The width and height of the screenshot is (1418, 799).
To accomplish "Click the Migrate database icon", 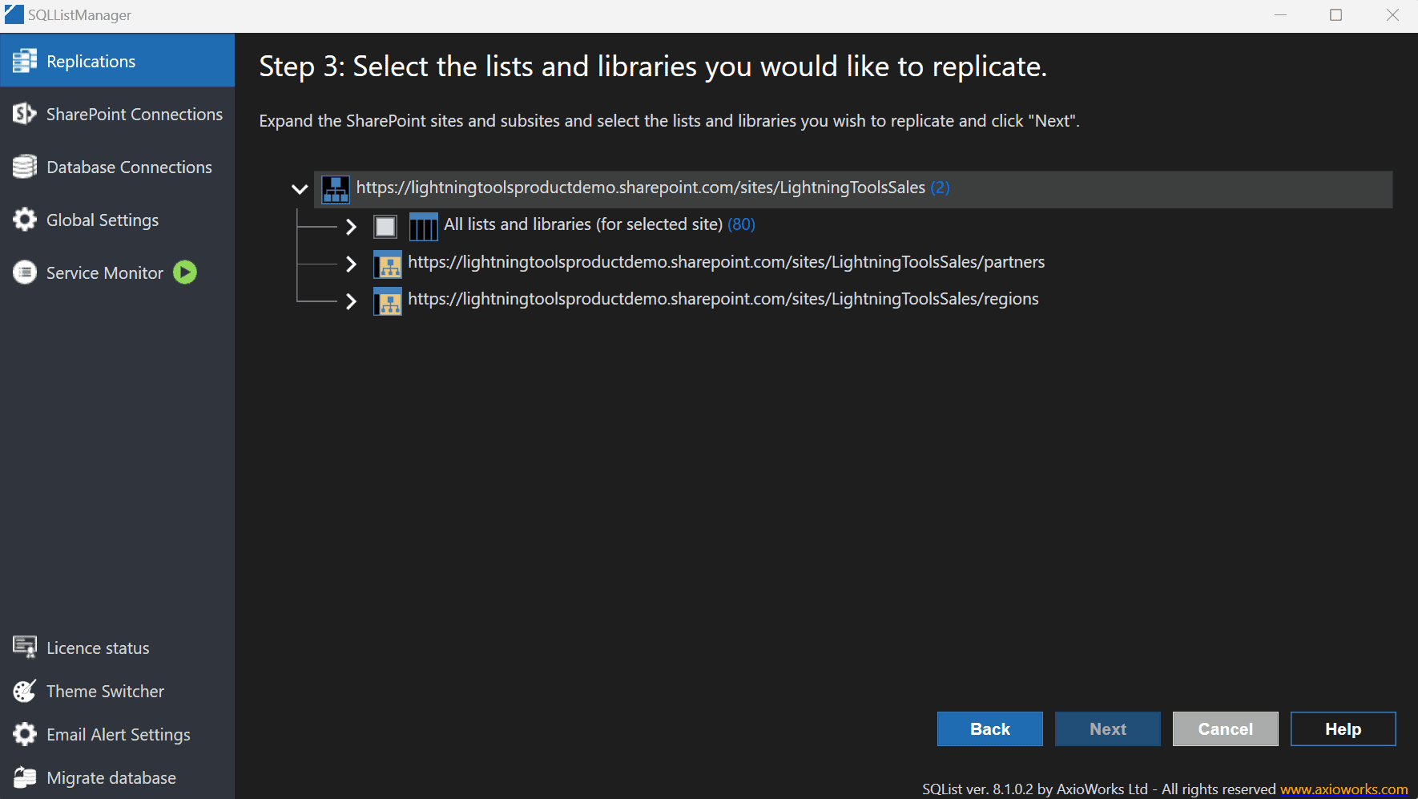I will click(x=25, y=777).
